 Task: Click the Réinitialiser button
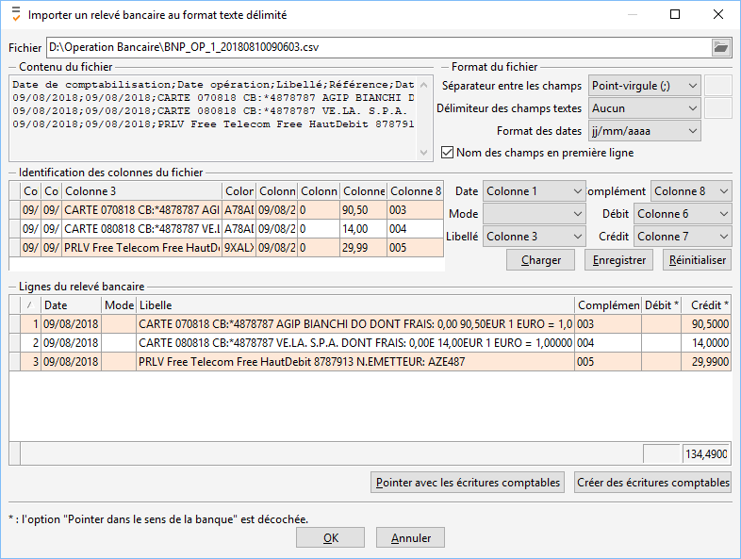pos(698,260)
